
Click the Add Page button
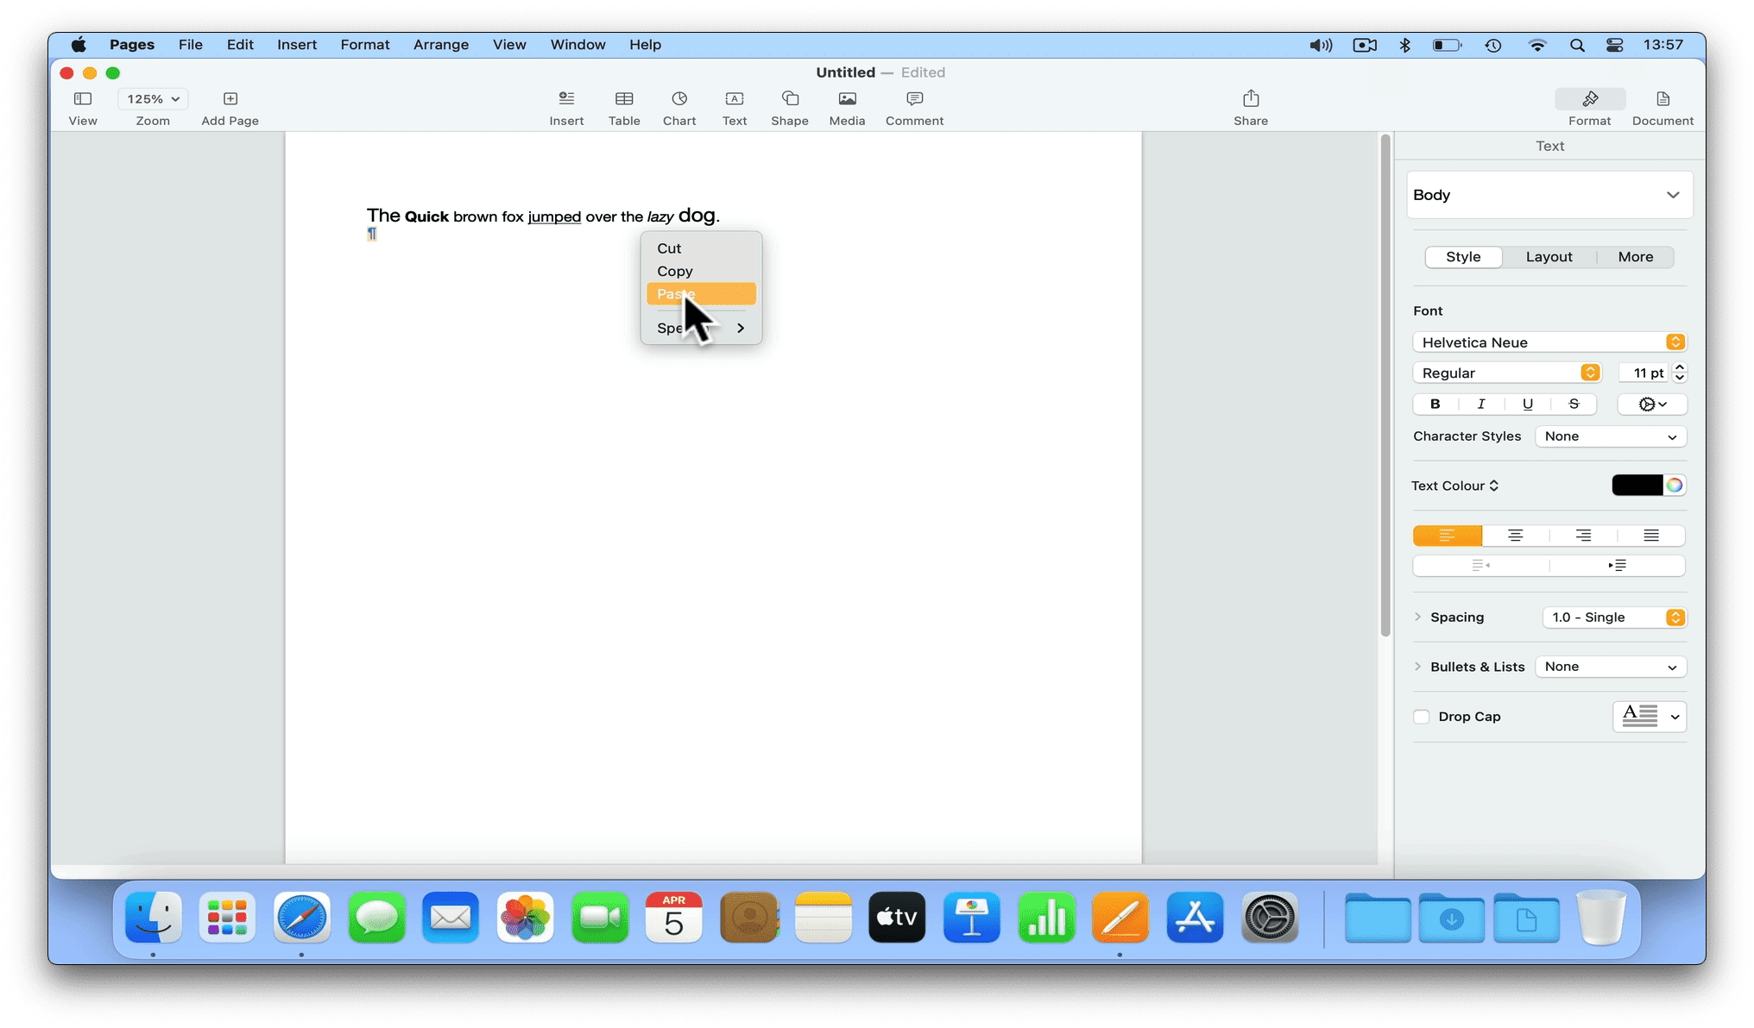pyautogui.click(x=229, y=106)
